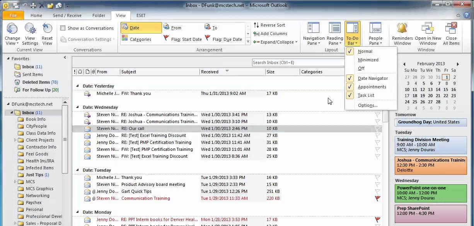The image size is (474, 226).
Task: Open the orange Joshua - Communications Training appointment
Action: click(431, 165)
